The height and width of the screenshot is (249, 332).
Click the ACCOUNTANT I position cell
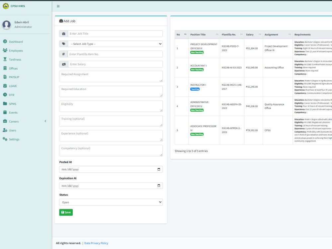point(204,67)
